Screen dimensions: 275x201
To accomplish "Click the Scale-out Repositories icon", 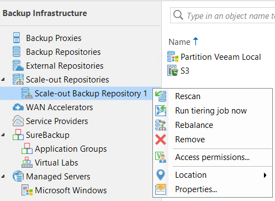I will (18, 79).
